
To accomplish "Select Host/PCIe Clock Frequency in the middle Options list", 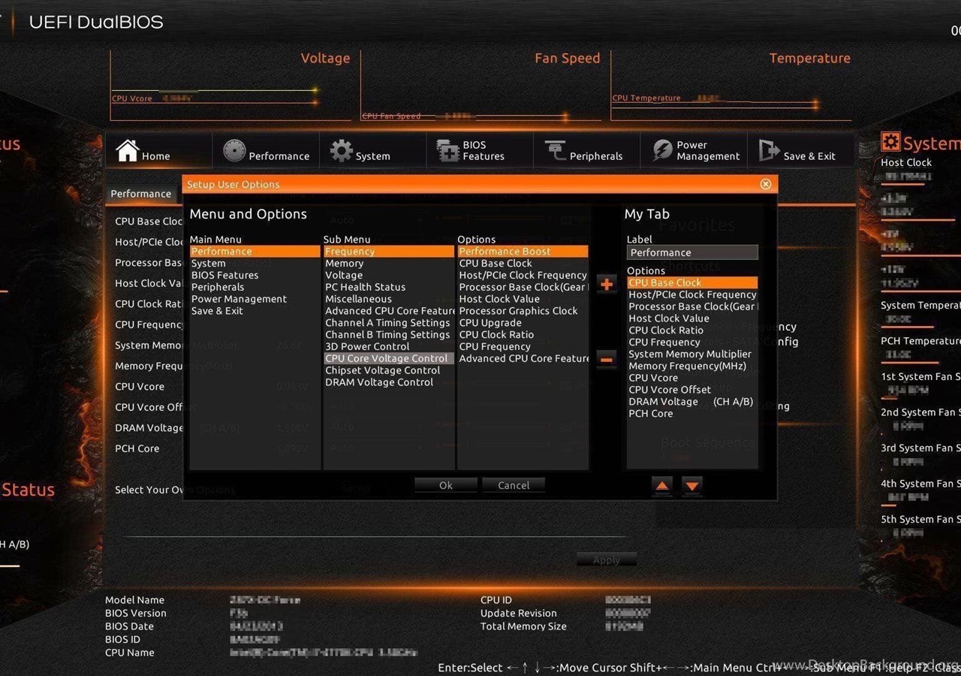I will point(523,276).
